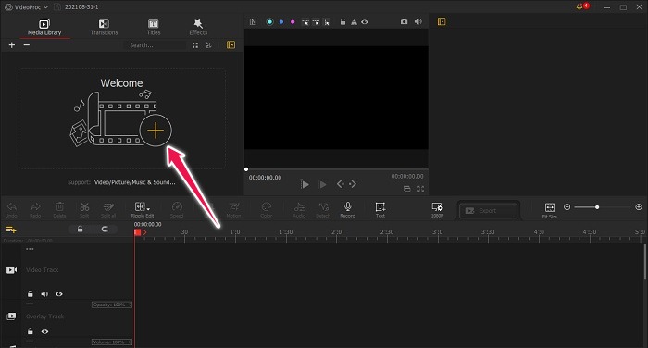
Task: Open the preview ruler guide tool
Action: tap(253, 22)
